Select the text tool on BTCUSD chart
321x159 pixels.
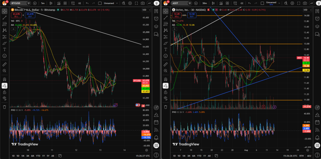(4, 49)
